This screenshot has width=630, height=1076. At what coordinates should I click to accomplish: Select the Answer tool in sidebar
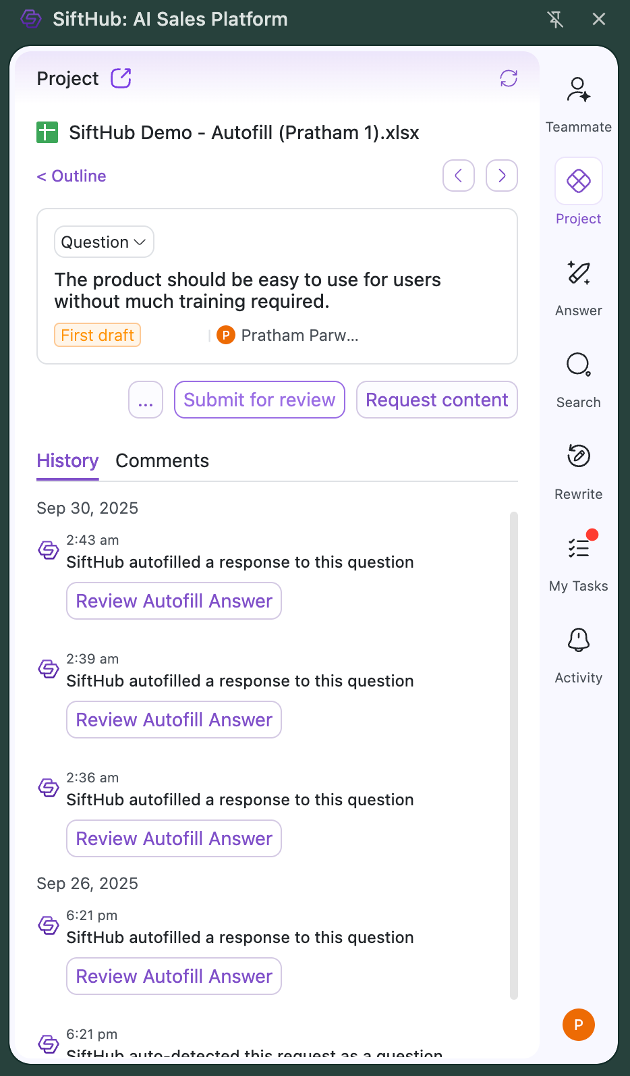coord(578,274)
